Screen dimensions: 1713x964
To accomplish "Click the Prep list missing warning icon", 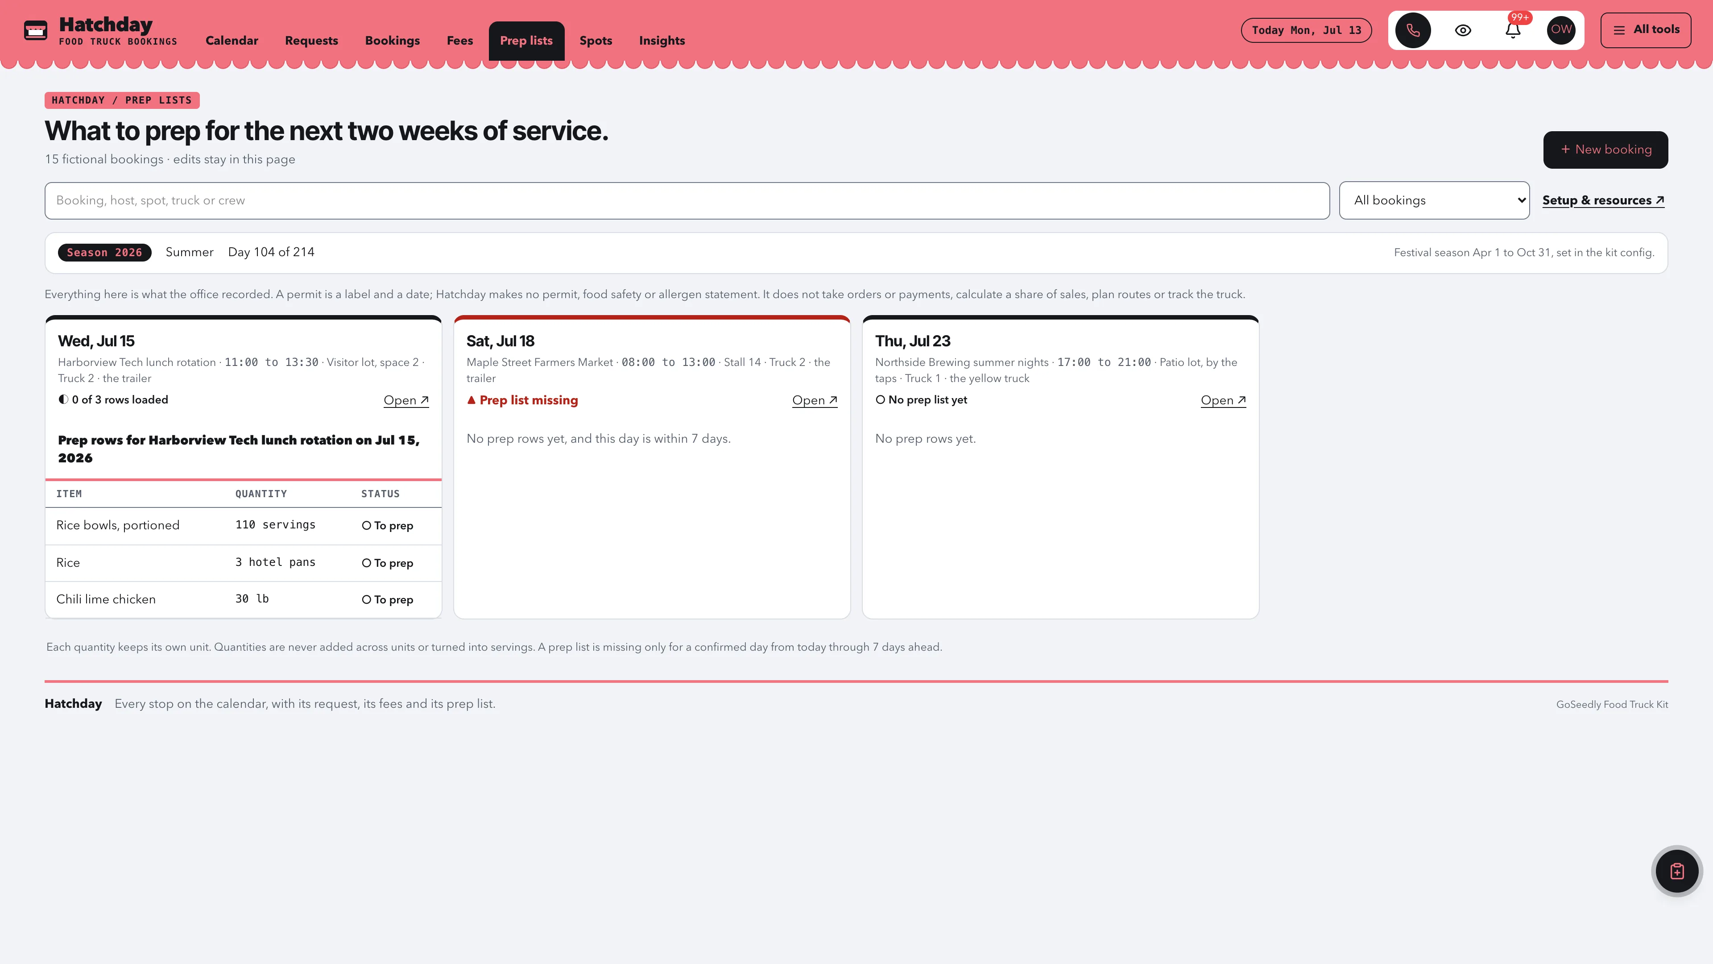I will [x=472, y=400].
